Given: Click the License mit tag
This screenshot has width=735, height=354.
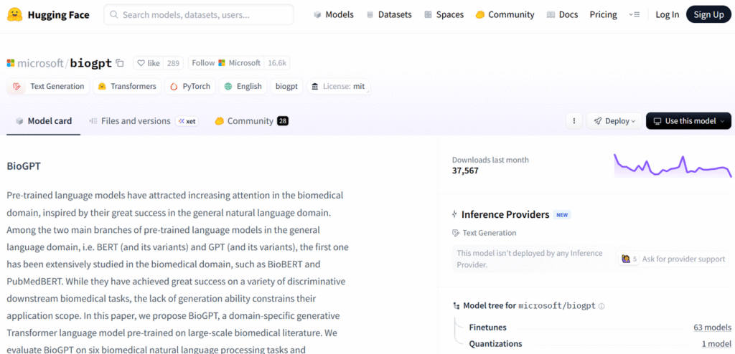Looking at the screenshot, I should click(x=337, y=86).
